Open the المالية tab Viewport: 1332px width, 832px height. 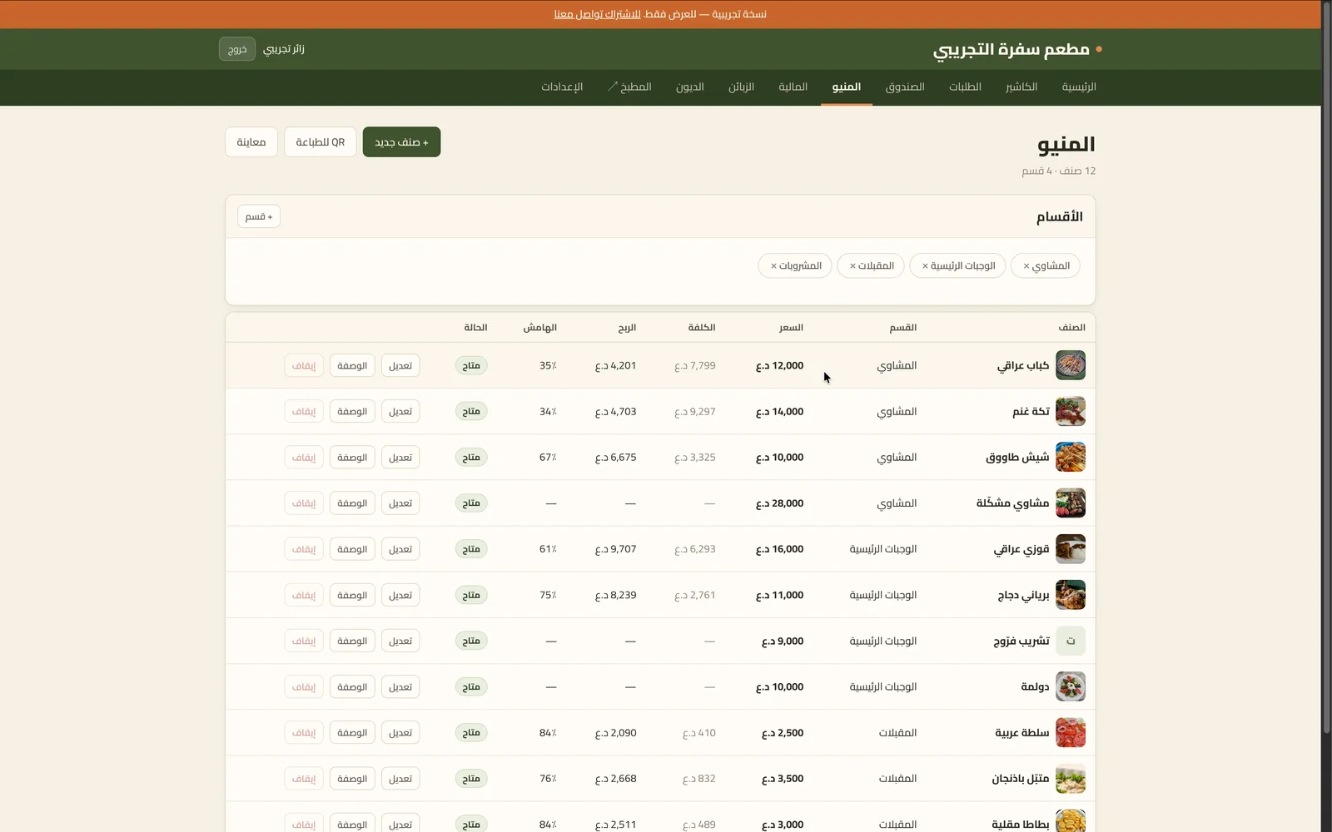[x=793, y=87]
